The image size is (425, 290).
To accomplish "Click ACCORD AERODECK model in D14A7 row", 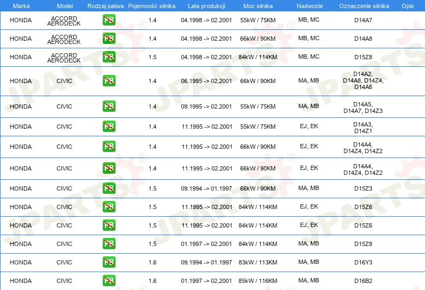I will click(x=64, y=21).
